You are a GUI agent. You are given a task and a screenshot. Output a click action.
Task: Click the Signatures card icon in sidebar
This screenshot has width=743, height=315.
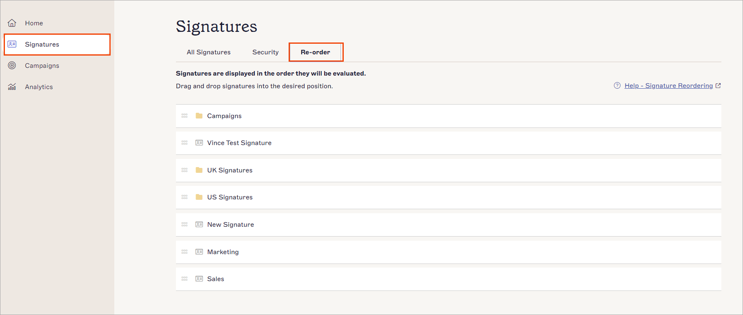click(12, 44)
